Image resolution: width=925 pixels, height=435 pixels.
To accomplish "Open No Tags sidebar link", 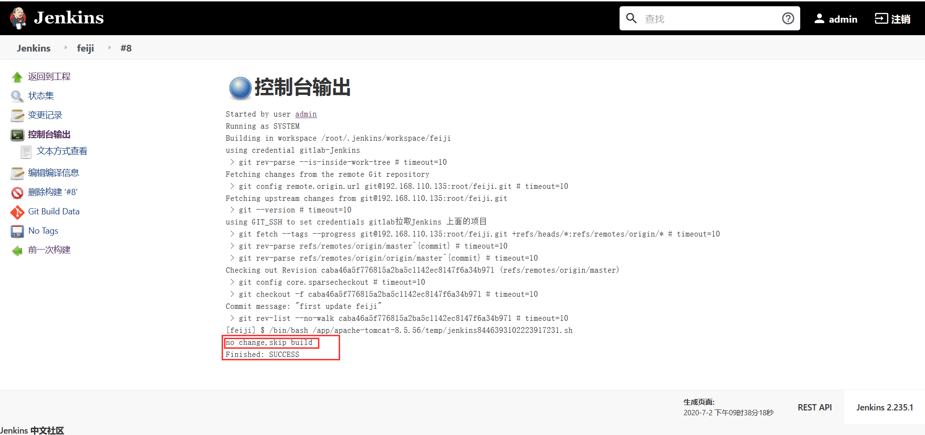I will [43, 231].
